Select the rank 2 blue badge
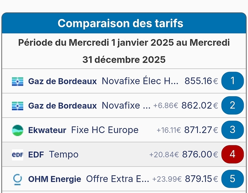The image size is (248, 193). (232, 105)
